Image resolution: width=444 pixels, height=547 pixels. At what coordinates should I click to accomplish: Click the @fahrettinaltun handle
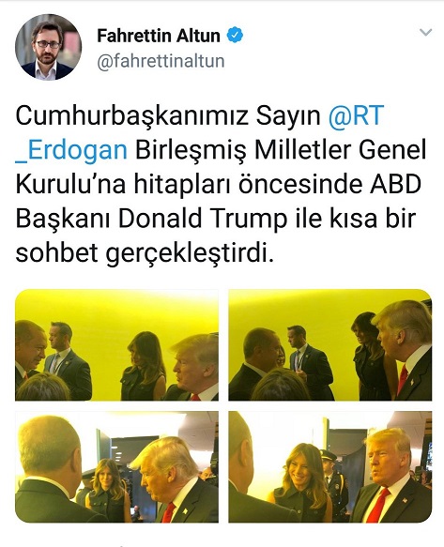[x=161, y=61]
